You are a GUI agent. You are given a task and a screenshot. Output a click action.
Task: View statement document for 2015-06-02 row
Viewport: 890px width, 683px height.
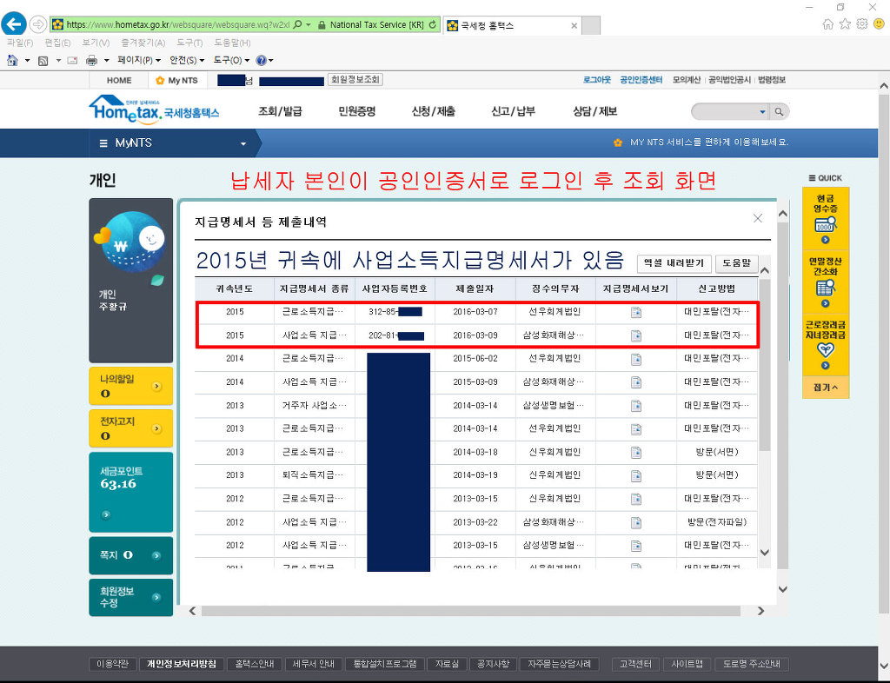[635, 359]
